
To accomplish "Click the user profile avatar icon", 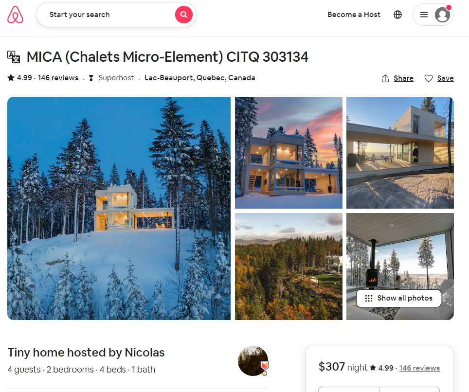I will tap(442, 15).
